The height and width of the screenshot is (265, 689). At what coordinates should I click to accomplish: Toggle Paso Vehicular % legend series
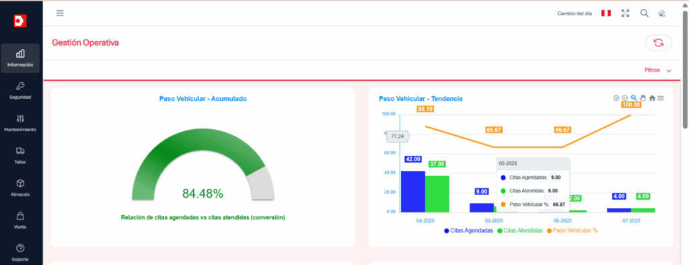pyautogui.click(x=572, y=230)
